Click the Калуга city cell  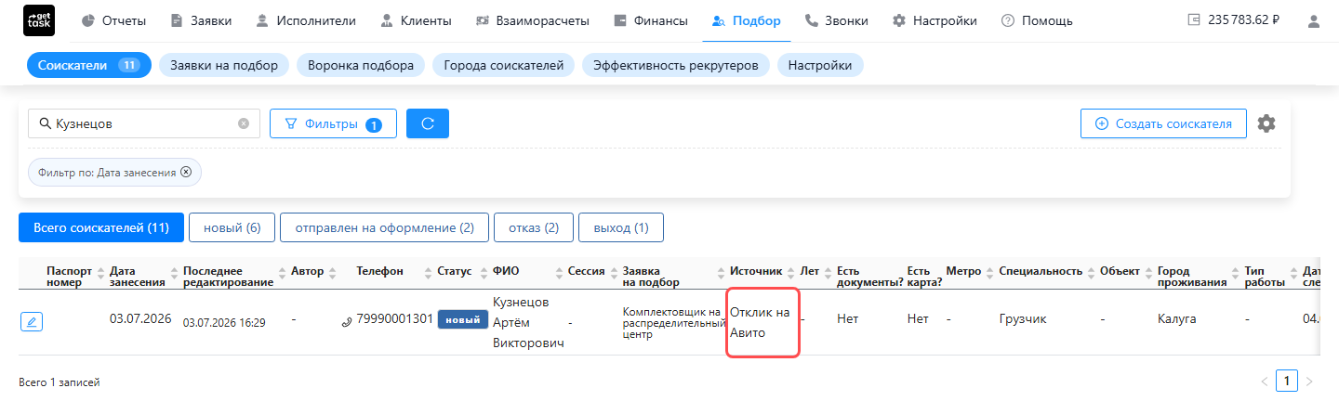tap(1176, 319)
